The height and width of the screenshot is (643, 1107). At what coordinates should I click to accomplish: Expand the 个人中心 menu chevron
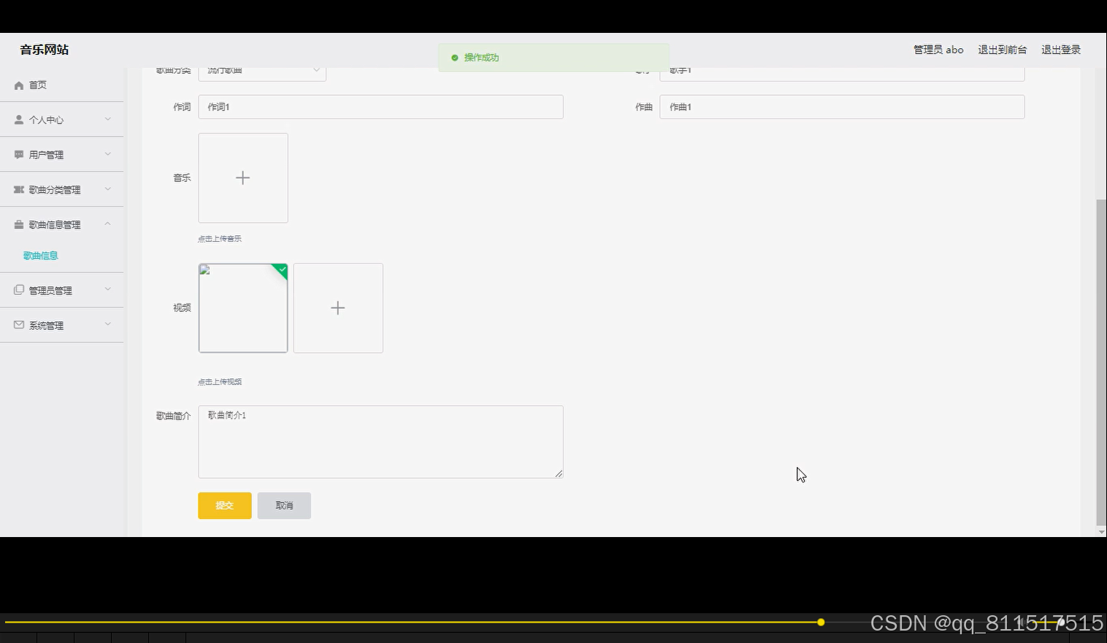click(108, 119)
